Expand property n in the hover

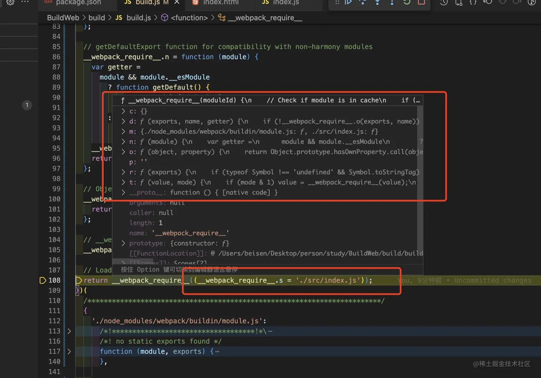pyautogui.click(x=123, y=142)
